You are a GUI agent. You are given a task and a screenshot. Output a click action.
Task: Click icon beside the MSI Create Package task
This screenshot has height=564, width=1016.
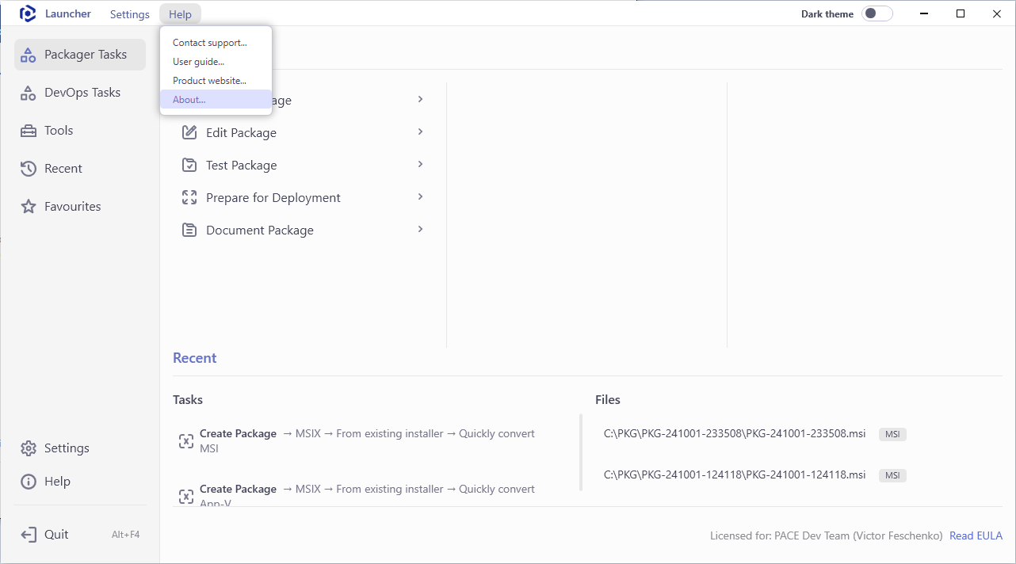coord(186,441)
